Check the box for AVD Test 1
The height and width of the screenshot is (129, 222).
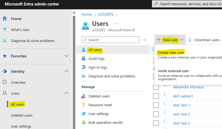click(x=156, y=105)
